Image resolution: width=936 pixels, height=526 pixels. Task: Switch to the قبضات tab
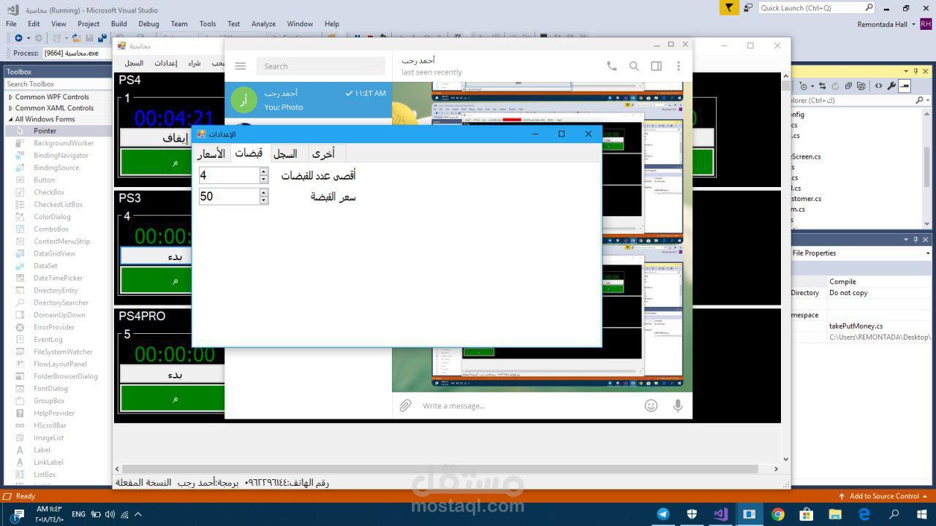(249, 153)
